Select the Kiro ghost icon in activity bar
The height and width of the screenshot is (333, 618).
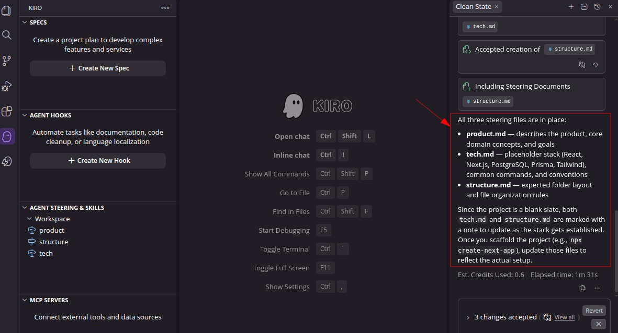tap(7, 136)
